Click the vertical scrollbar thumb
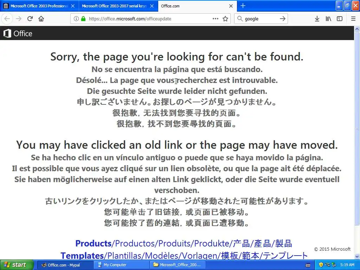The width and height of the screenshot is (360, 270). 357,129
